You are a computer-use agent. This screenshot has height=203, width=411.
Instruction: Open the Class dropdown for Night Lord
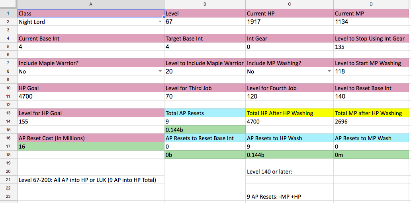(x=160, y=22)
